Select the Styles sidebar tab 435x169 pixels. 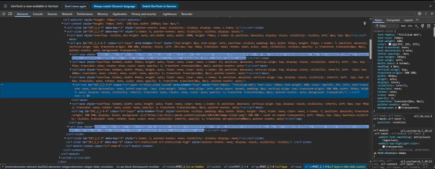(379, 20)
